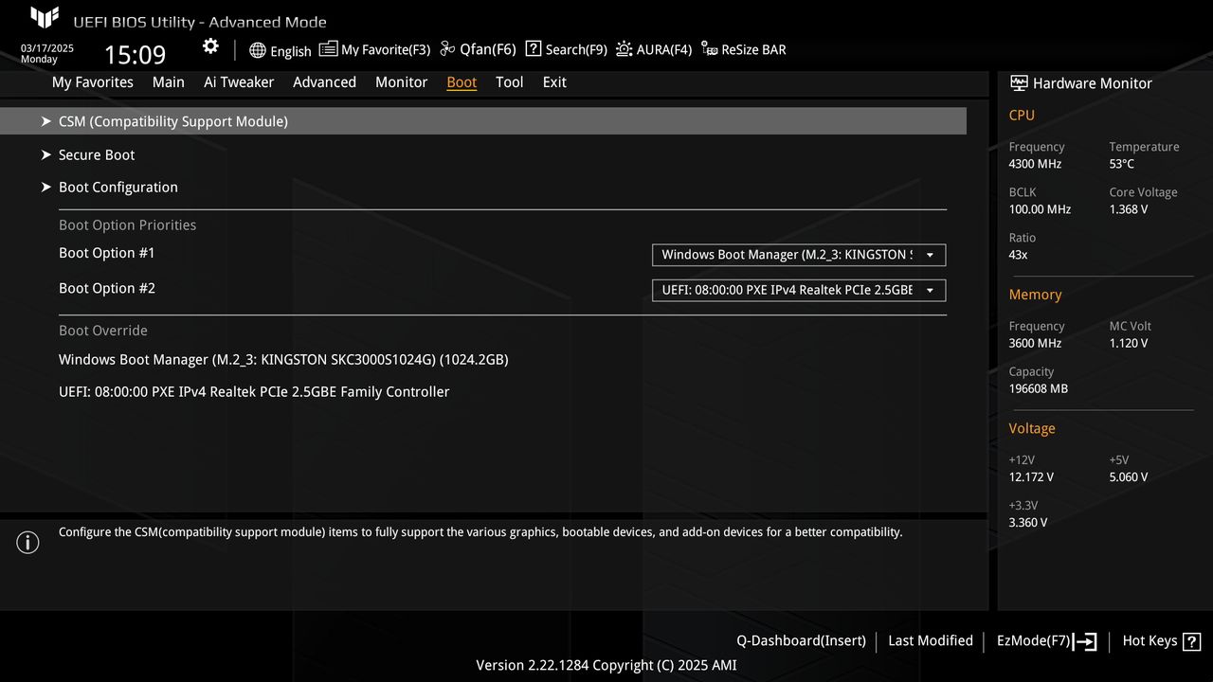1213x682 pixels.
Task: Boot override to Windows Boot Manager
Action: (x=283, y=360)
